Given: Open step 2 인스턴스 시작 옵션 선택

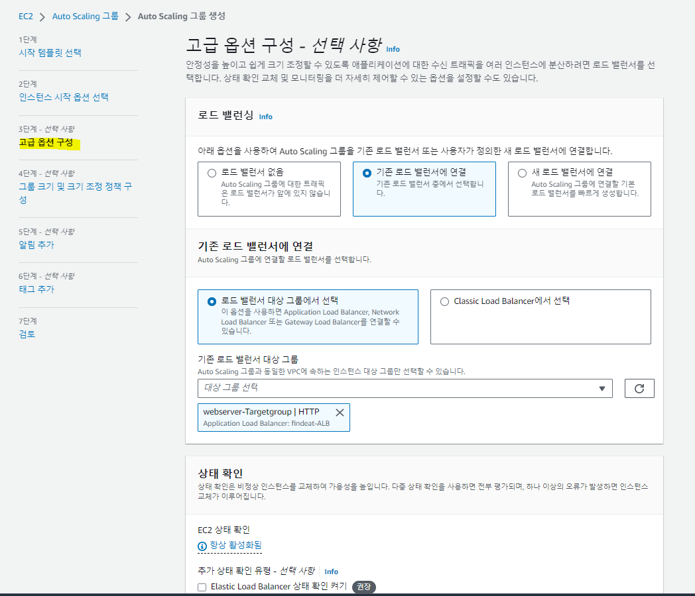Looking at the screenshot, I should 64,97.
